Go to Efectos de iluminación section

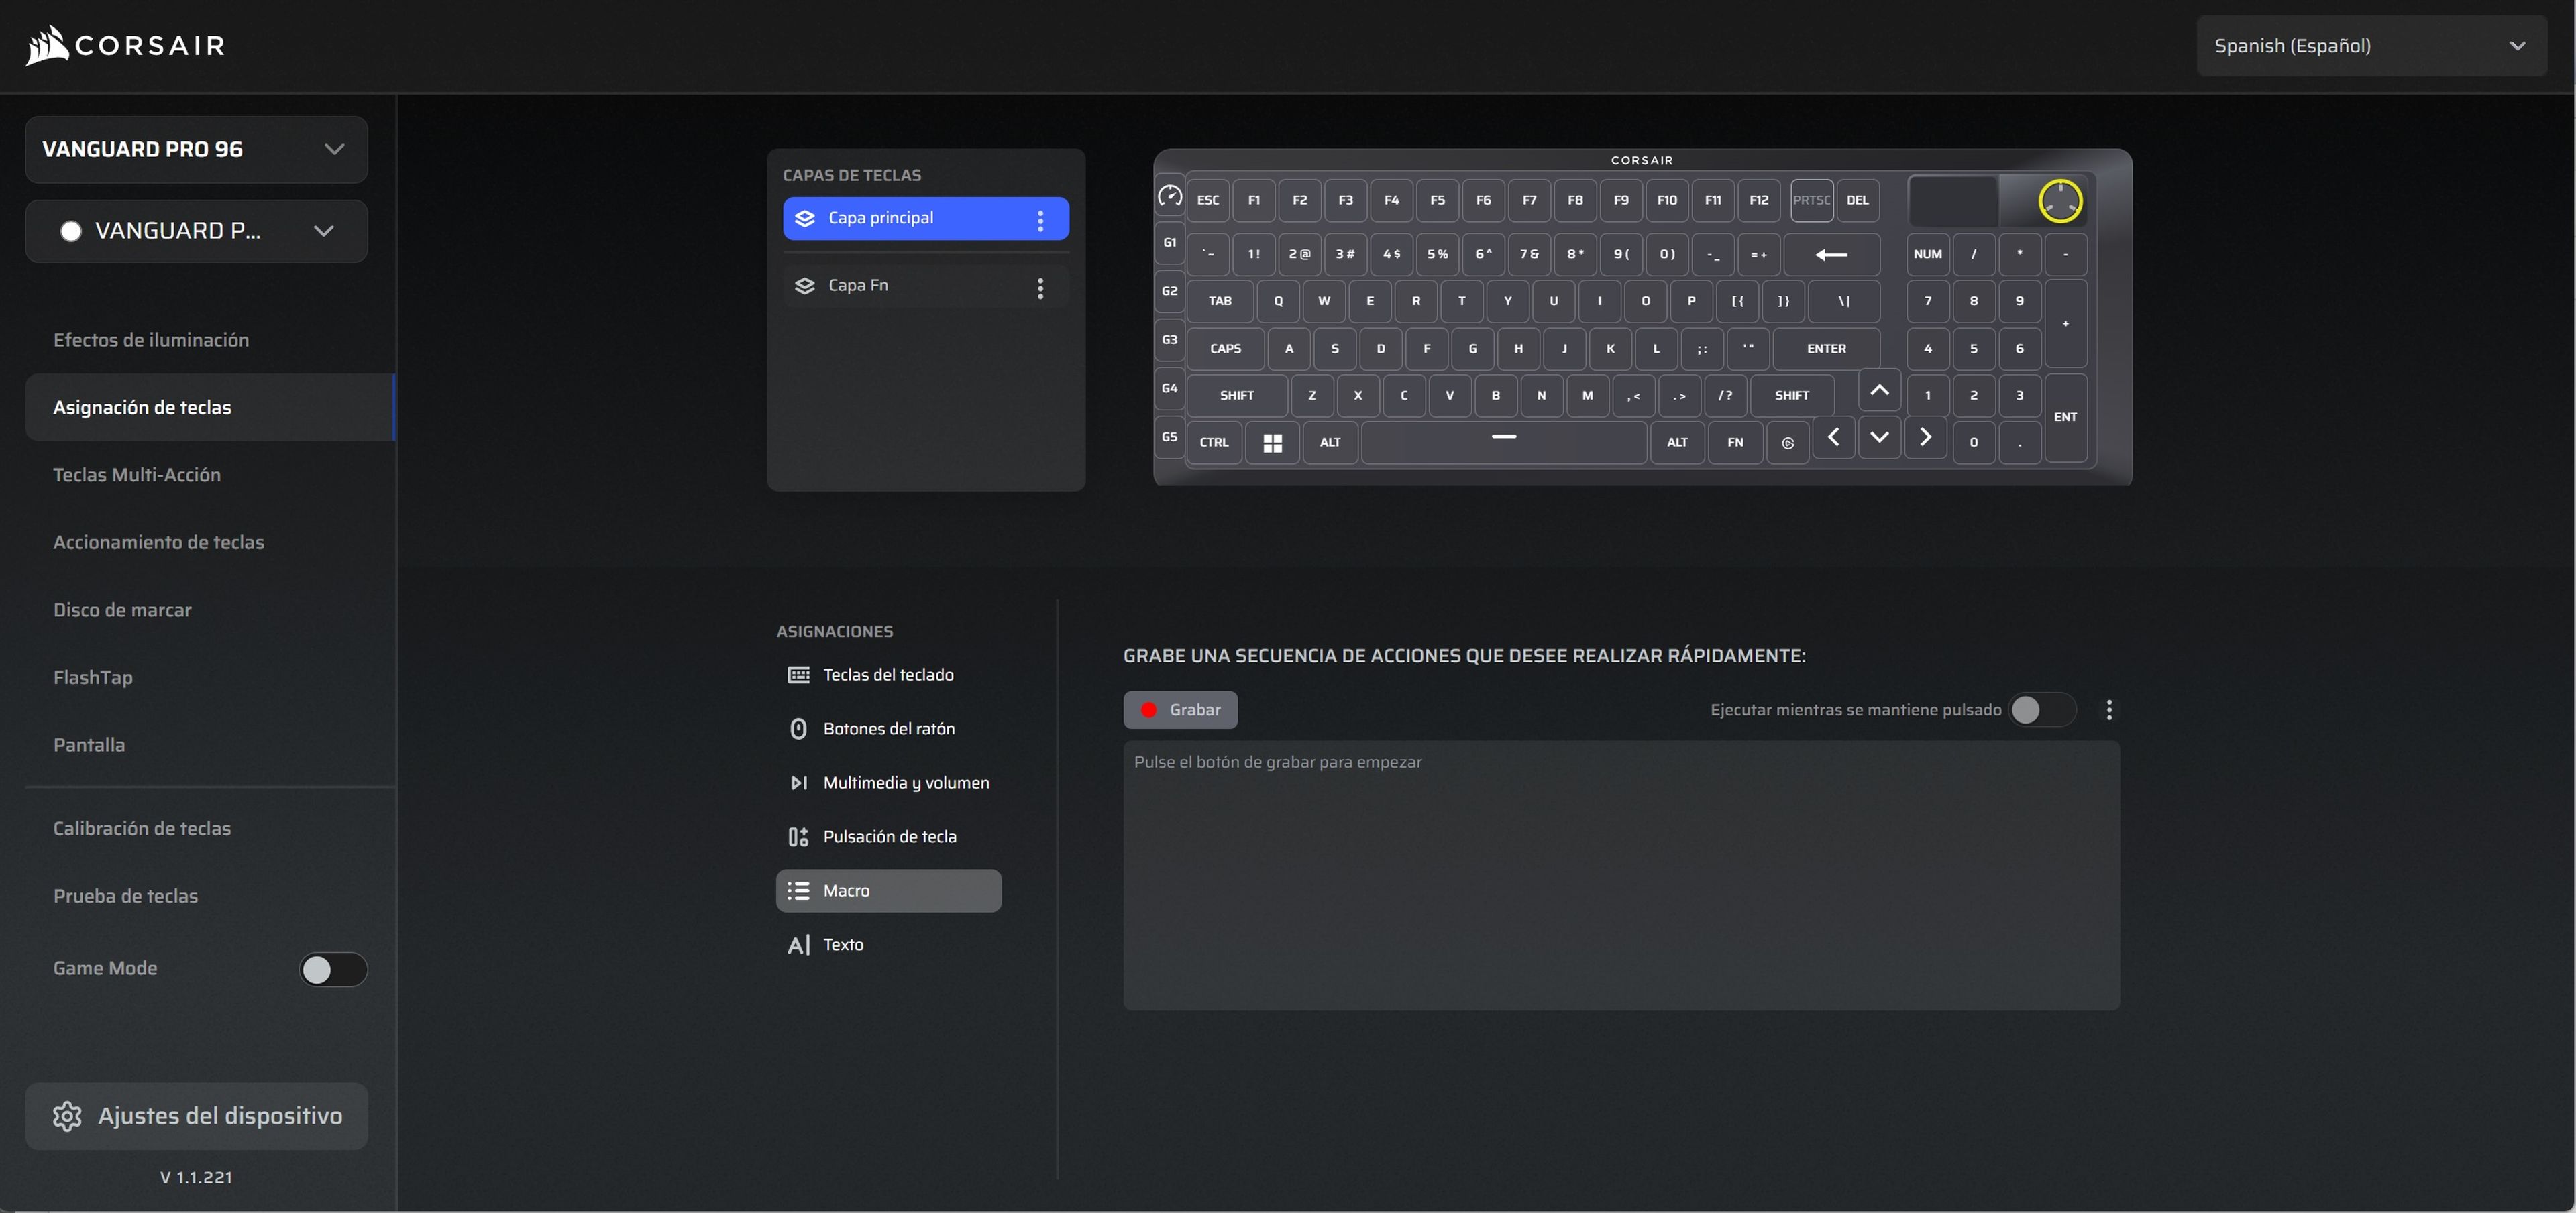point(151,340)
